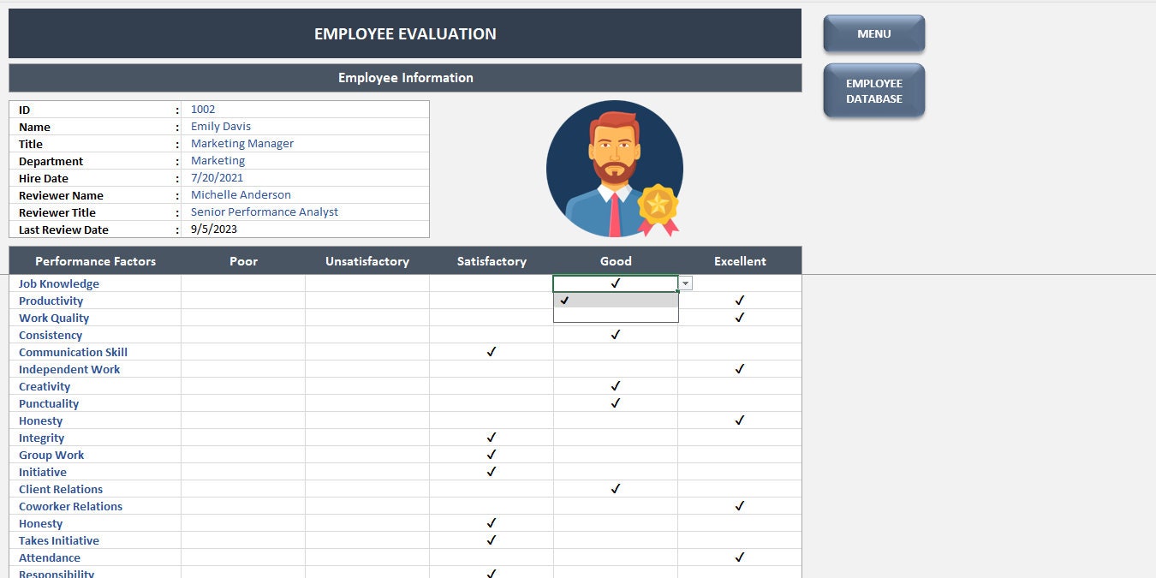Click the employee avatar illustration
Screen dimensions: 1156x578
[614, 168]
